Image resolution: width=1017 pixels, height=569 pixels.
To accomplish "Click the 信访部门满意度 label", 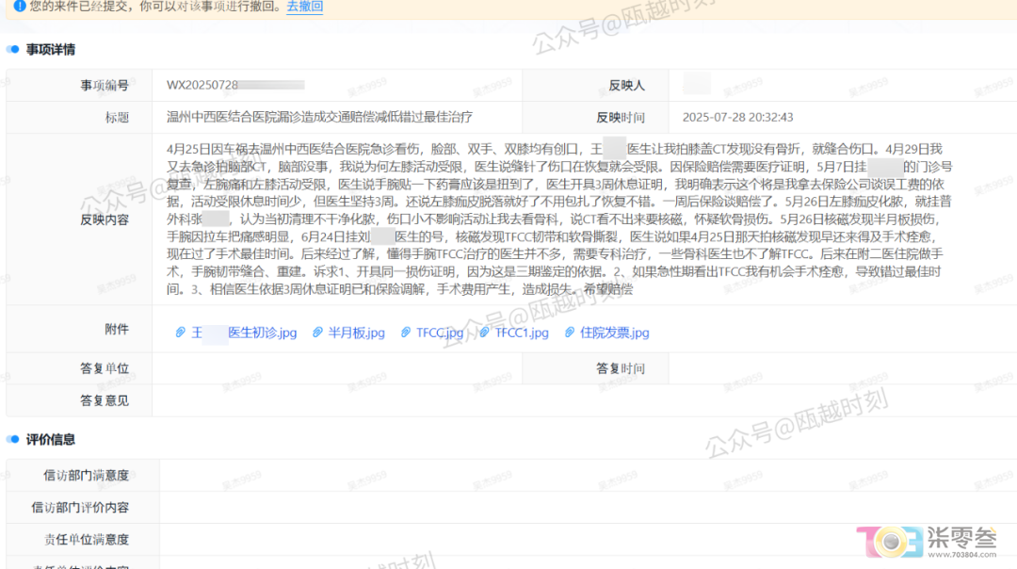I will tap(87, 476).
